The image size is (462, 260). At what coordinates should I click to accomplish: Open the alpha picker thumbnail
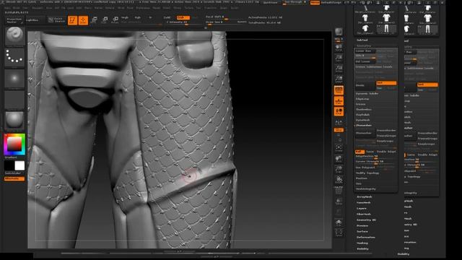[14, 79]
